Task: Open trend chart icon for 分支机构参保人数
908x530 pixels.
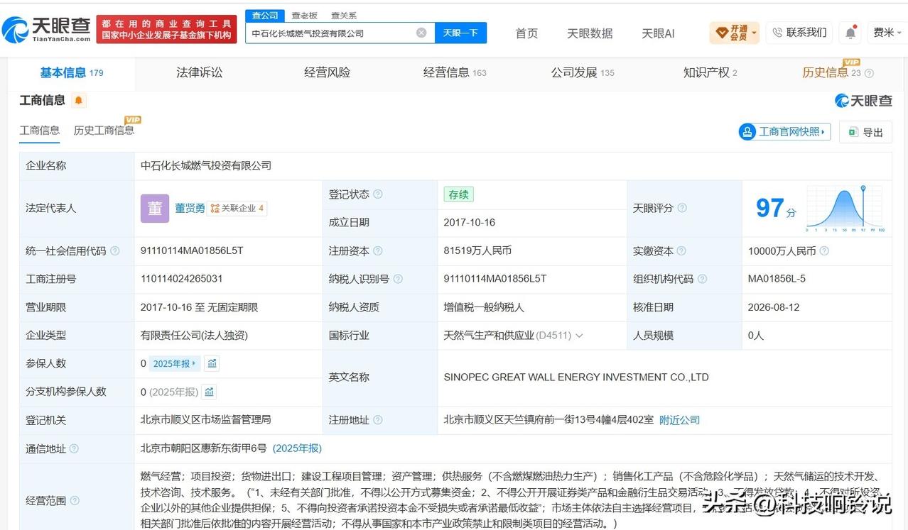Action: coord(209,392)
